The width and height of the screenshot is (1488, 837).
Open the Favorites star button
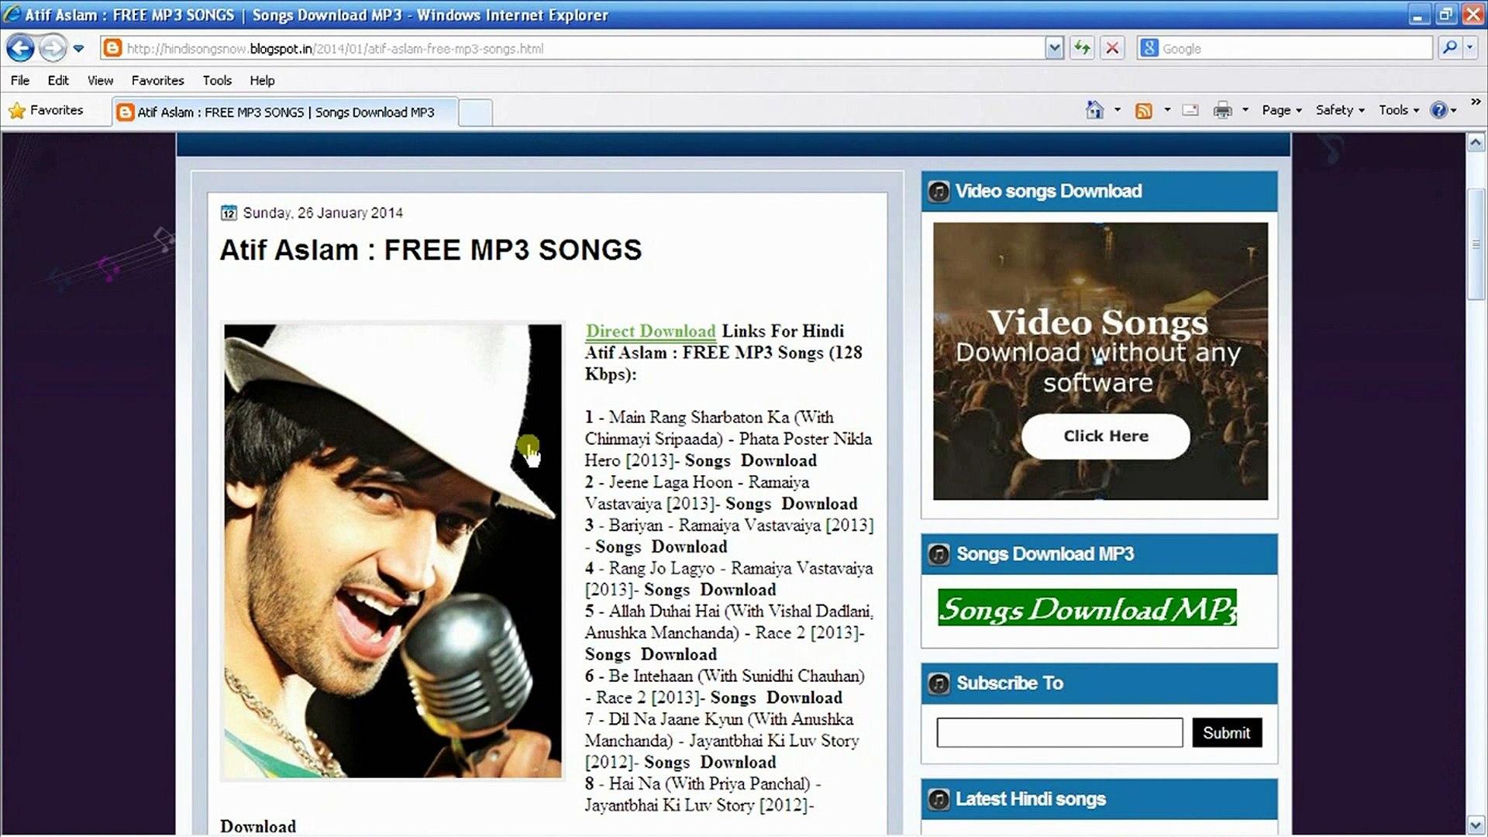46,110
